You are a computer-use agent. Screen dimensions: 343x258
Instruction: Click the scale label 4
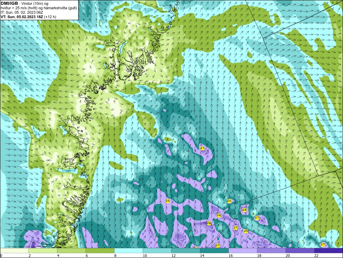[x=58, y=256]
